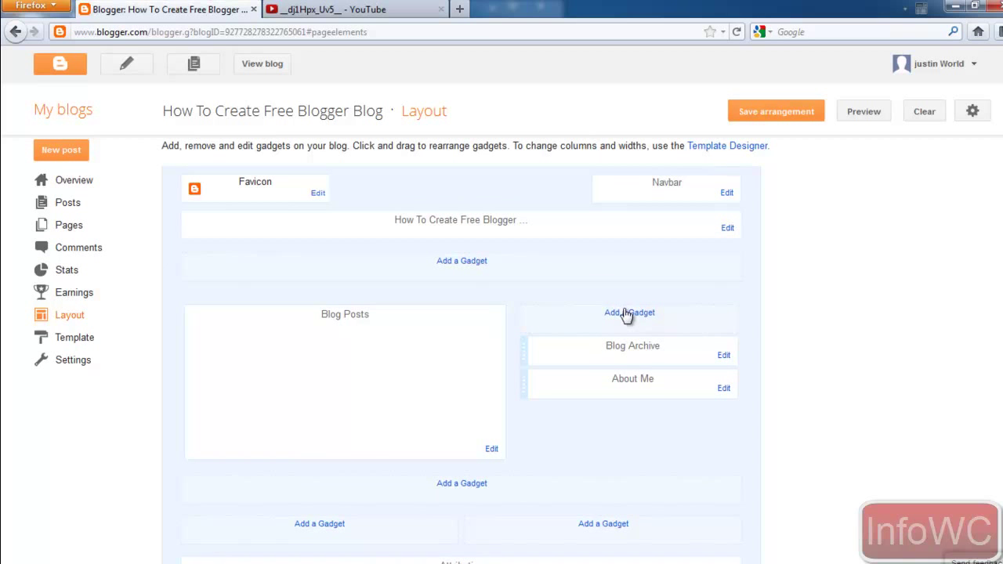Click Save arrangement button
Viewport: 1003px width, 564px height.
pyautogui.click(x=776, y=111)
